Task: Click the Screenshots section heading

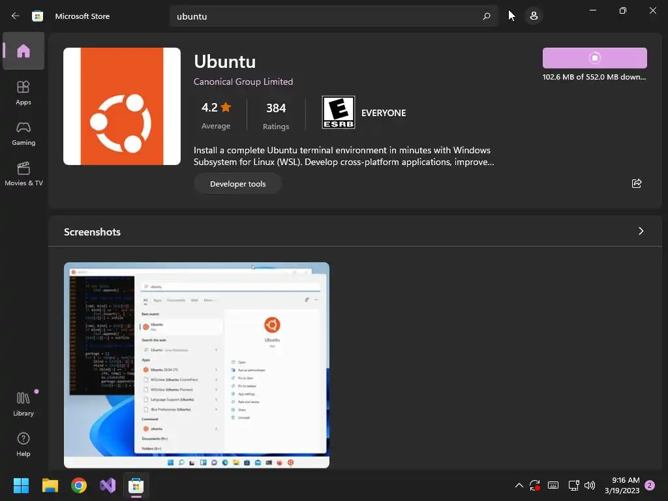Action: click(x=92, y=232)
